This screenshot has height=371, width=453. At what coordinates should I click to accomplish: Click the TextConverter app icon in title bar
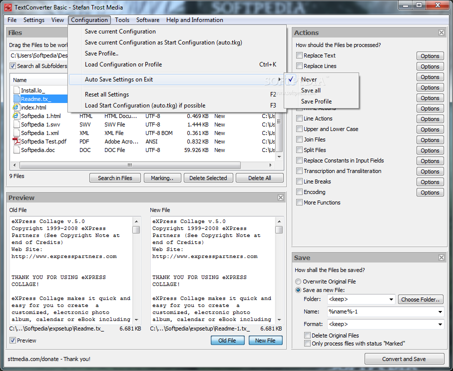point(8,7)
